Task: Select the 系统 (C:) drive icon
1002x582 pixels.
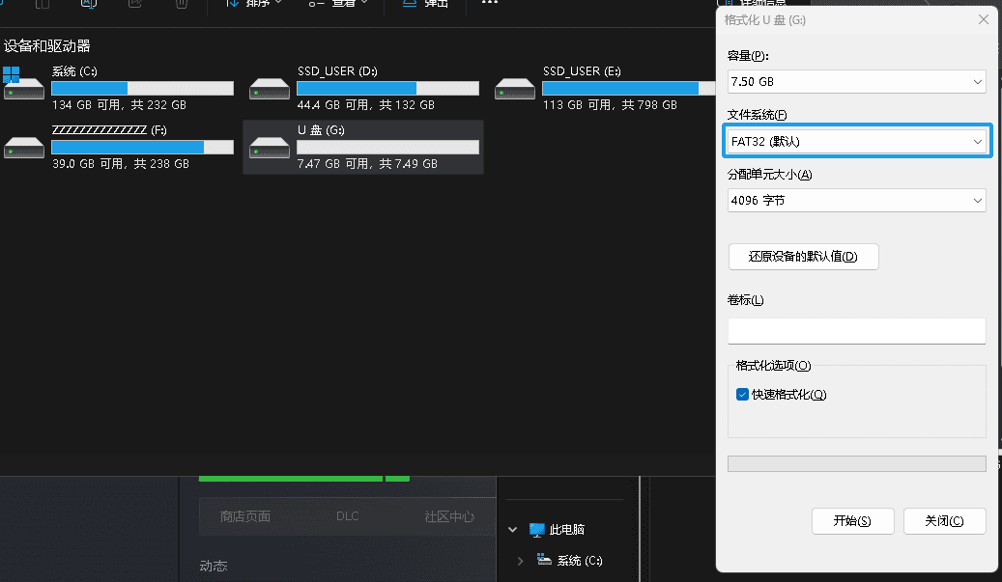Action: tap(23, 87)
